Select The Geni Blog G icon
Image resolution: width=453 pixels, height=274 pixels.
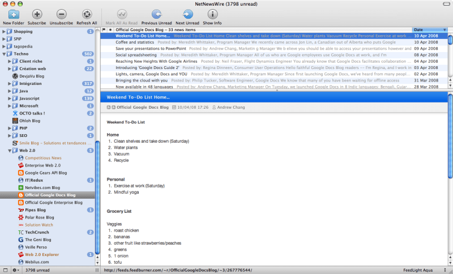(21, 239)
